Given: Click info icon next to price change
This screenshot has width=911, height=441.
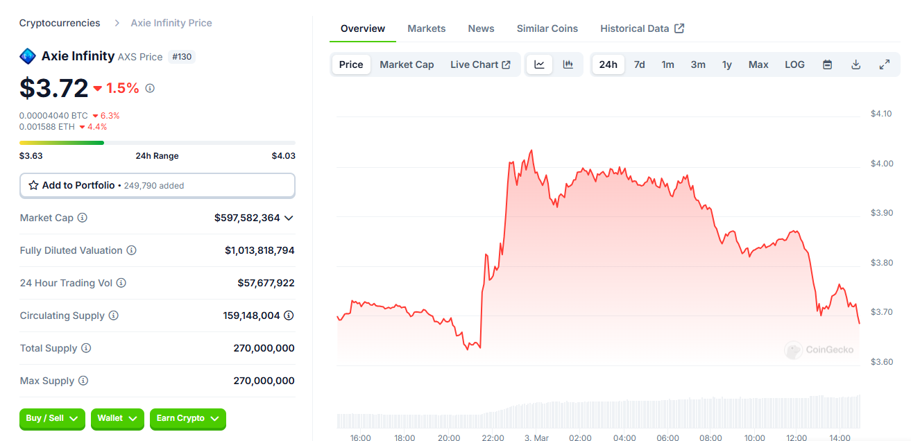Looking at the screenshot, I should 150,88.
